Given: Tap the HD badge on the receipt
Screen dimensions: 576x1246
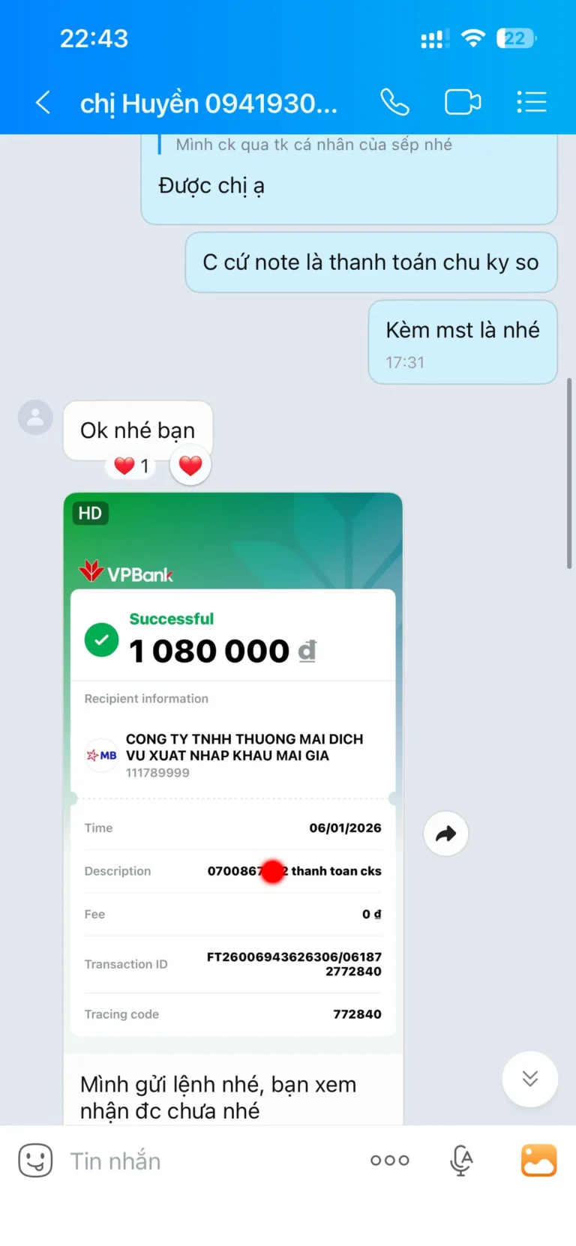Looking at the screenshot, I should click(90, 514).
